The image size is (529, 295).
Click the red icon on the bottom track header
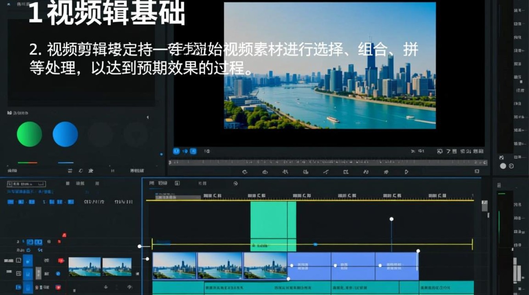point(58,287)
